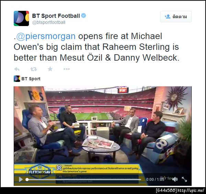Click the Fletch & Sav show logo in the video

[40, 172]
